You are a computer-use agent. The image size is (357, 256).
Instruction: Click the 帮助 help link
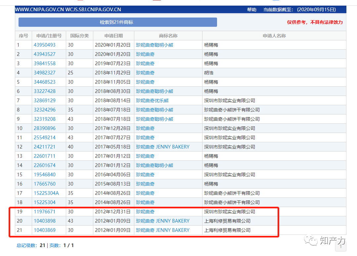point(251,10)
